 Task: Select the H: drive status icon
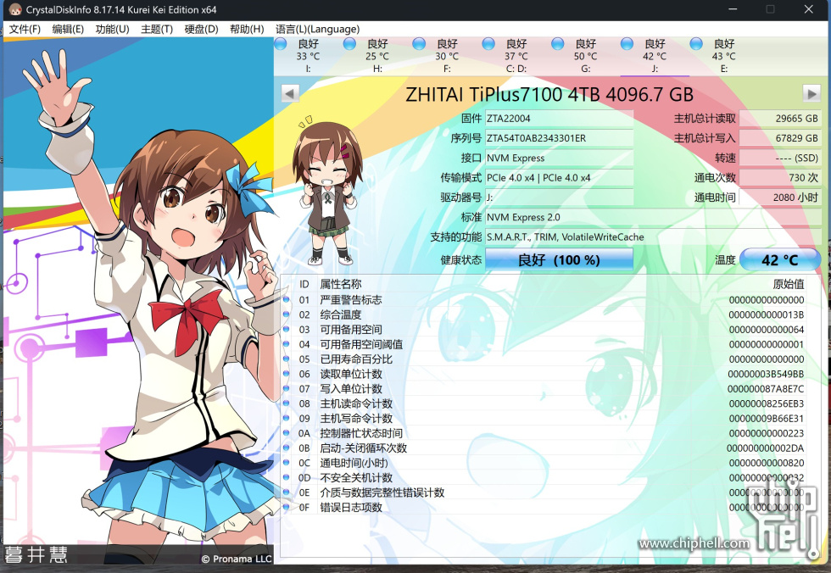point(349,44)
